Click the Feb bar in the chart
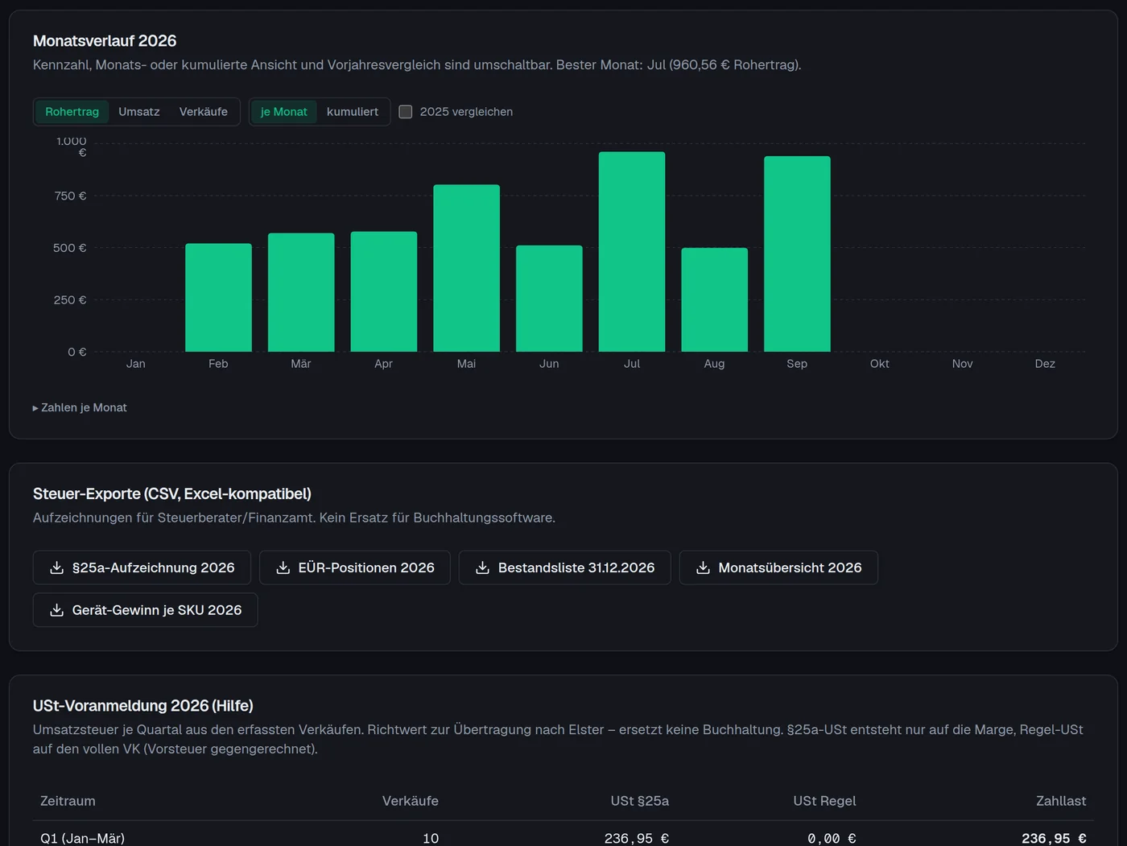 (218, 298)
